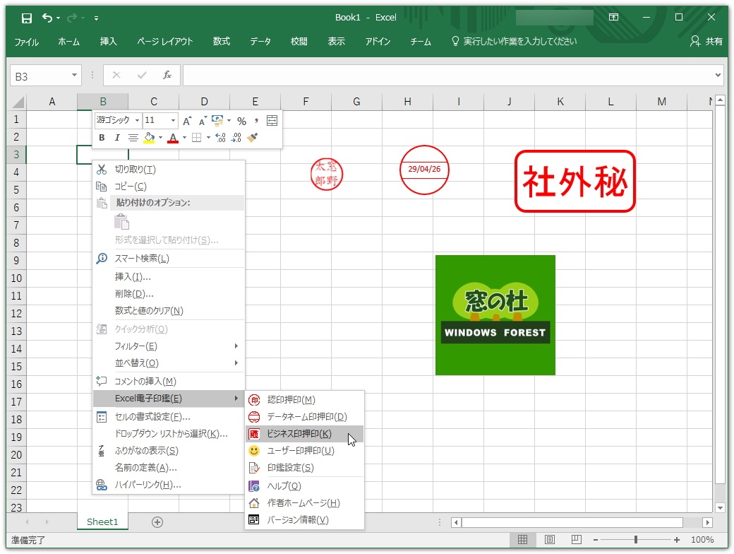The height and width of the screenshot is (554, 734).
Task: Click Increase Decimal icon on mini toolbar
Action: (x=219, y=137)
